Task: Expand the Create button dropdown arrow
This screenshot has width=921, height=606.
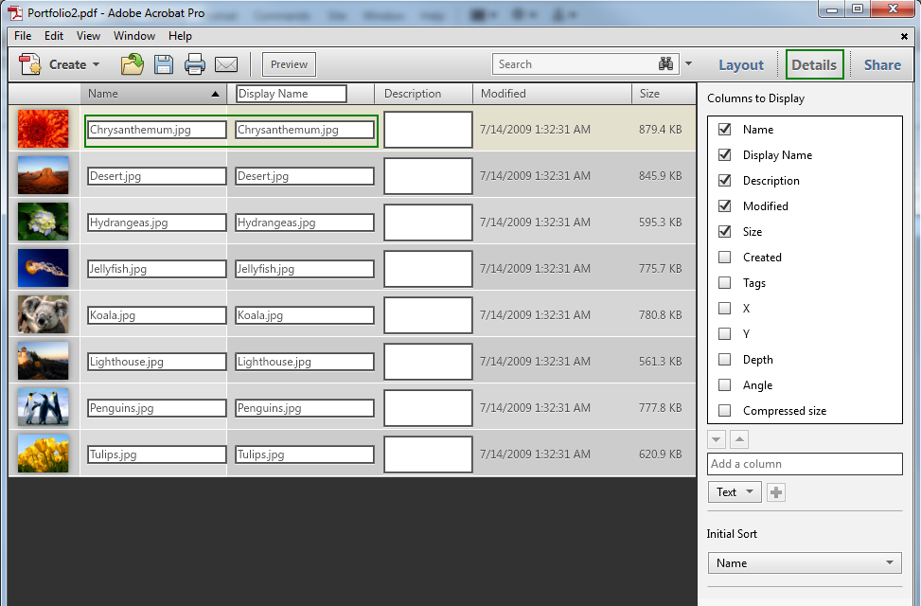Action: click(x=95, y=63)
